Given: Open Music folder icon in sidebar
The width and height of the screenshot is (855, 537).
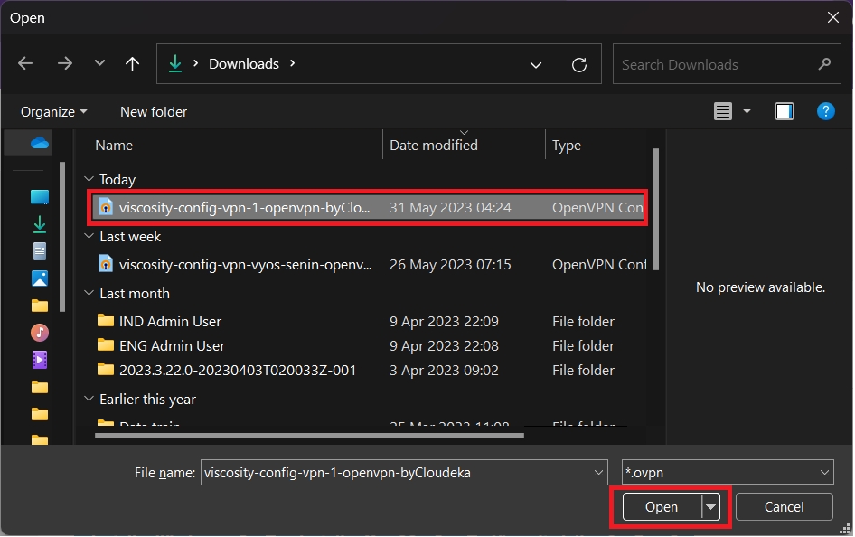Looking at the screenshot, I should [39, 333].
